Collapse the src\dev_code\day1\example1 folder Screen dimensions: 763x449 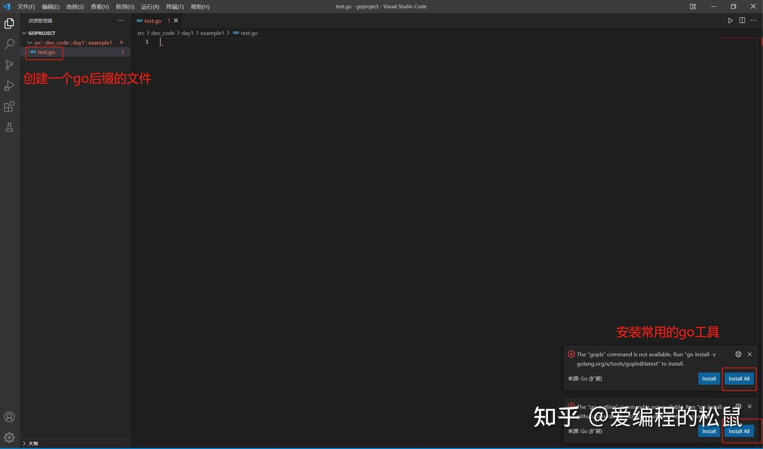click(x=30, y=42)
